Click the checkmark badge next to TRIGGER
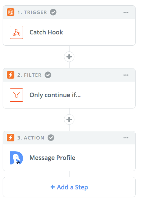Viewport: 142px width, 203px height. click(x=53, y=12)
